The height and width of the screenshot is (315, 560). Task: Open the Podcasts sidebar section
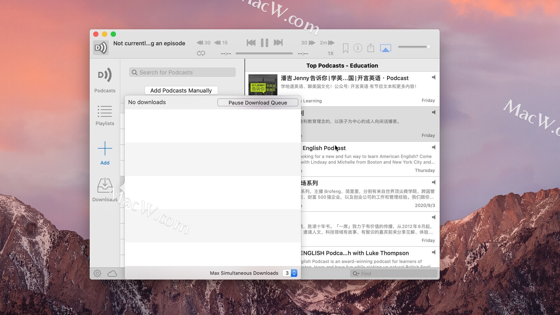click(x=105, y=80)
